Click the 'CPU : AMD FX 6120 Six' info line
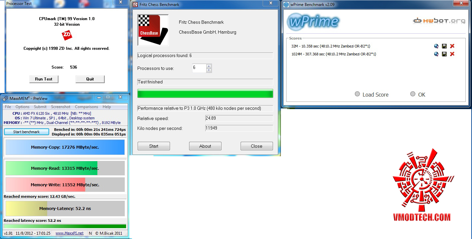 52,113
